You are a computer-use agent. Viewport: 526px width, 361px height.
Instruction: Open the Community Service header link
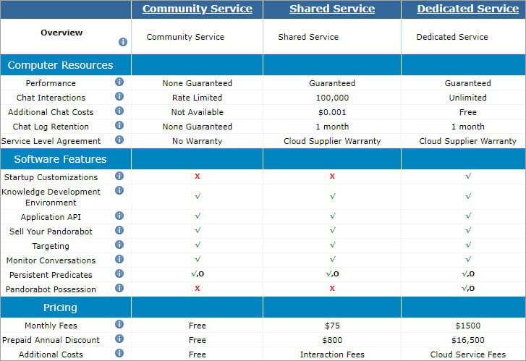[x=198, y=9]
